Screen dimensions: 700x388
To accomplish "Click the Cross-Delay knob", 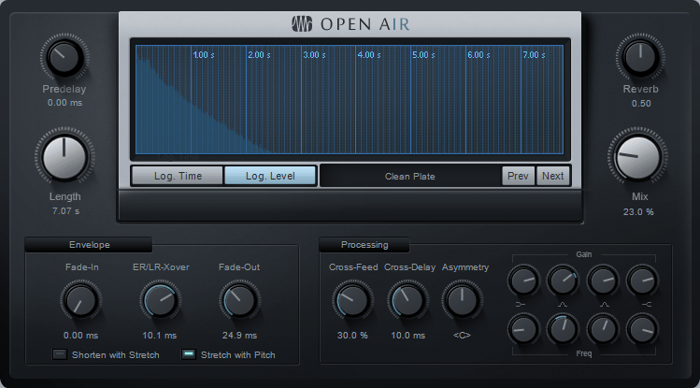I will point(407,300).
